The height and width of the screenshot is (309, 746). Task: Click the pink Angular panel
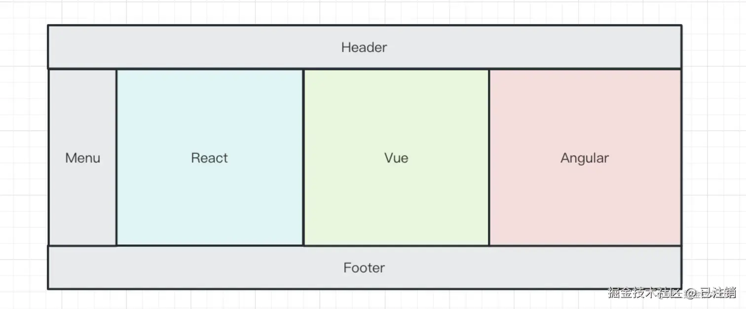click(585, 157)
